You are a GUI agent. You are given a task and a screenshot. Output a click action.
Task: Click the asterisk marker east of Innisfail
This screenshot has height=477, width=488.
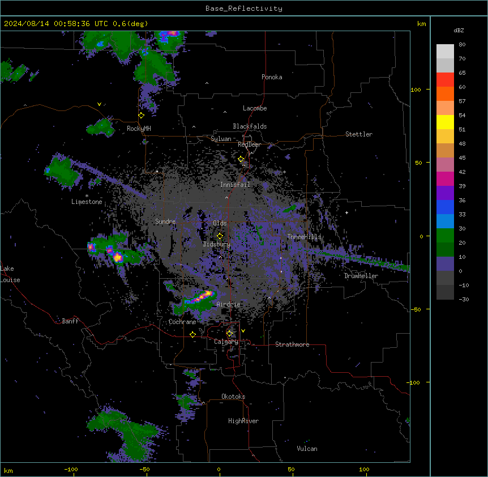(284, 172)
